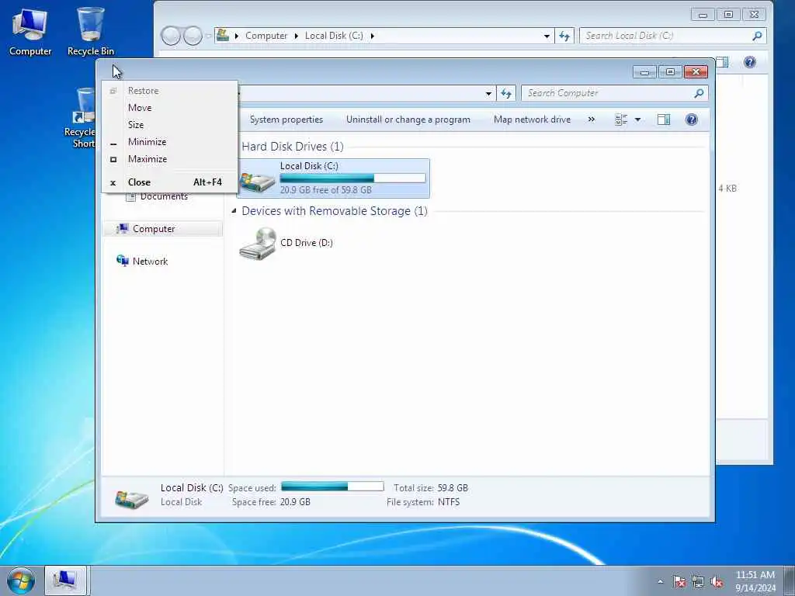Open address dropdown in Local Disk window

coord(547,36)
